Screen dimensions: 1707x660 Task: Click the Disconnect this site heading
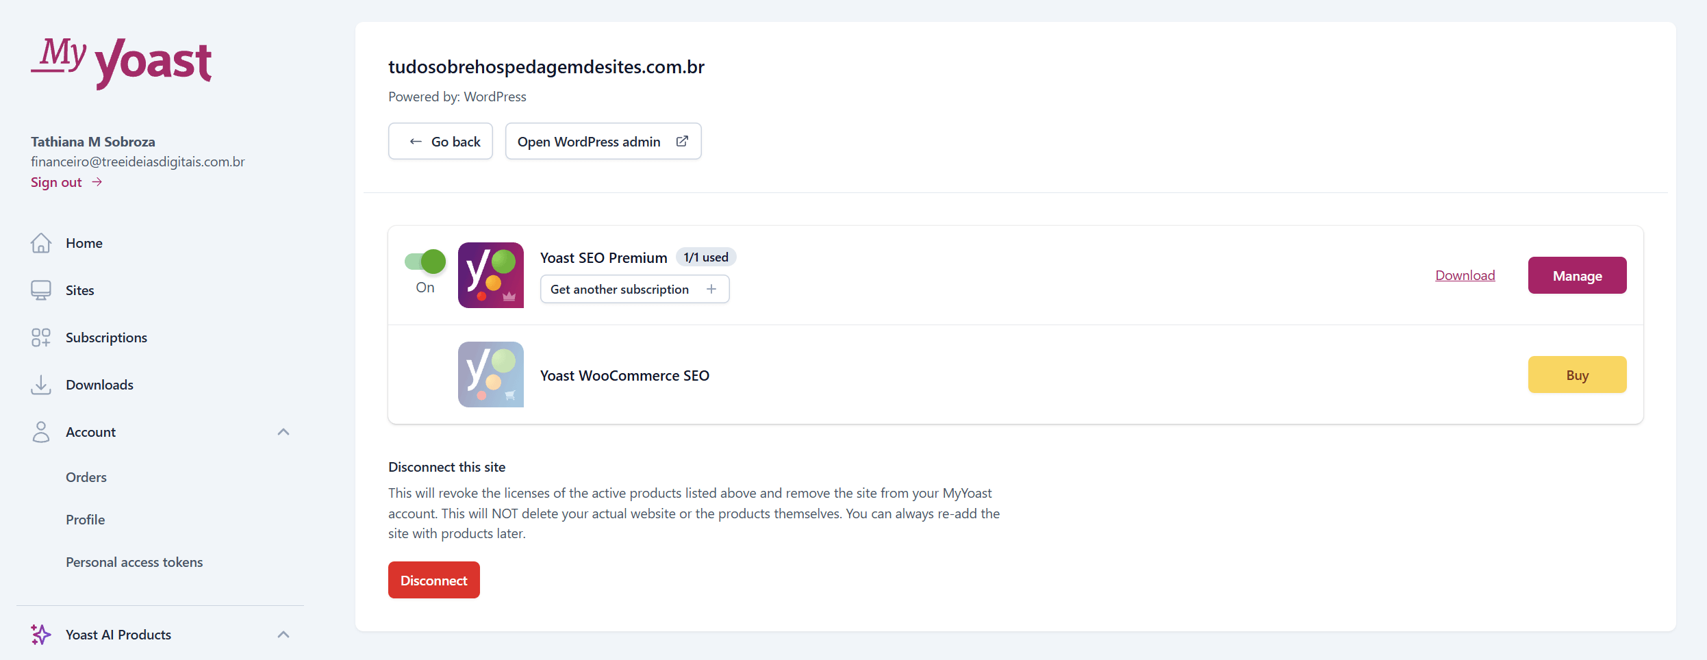click(447, 467)
